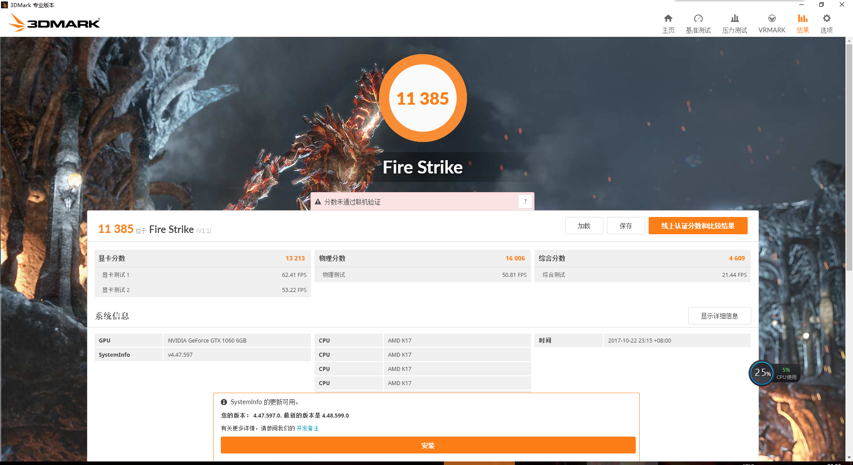The image size is (853, 465).
Task: Open the 开发备注 release notes link
Action: click(307, 428)
